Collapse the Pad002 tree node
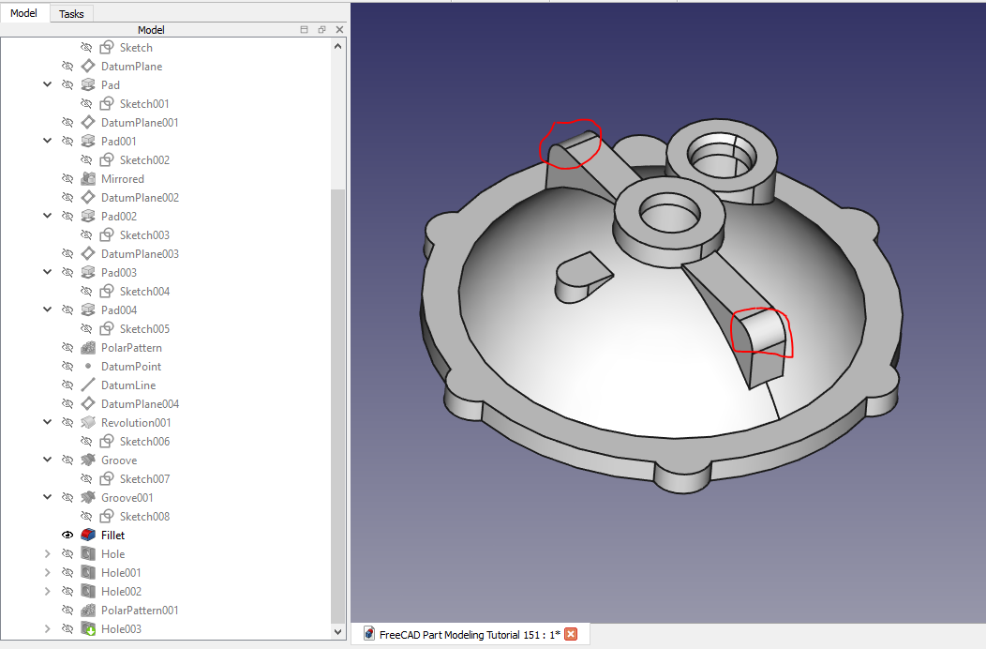 [47, 217]
